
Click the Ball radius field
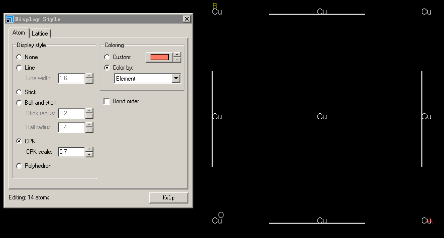click(71, 127)
